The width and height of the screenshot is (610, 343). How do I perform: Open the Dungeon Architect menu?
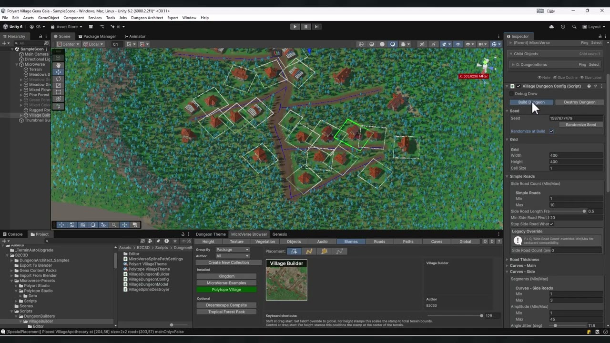pyautogui.click(x=147, y=18)
